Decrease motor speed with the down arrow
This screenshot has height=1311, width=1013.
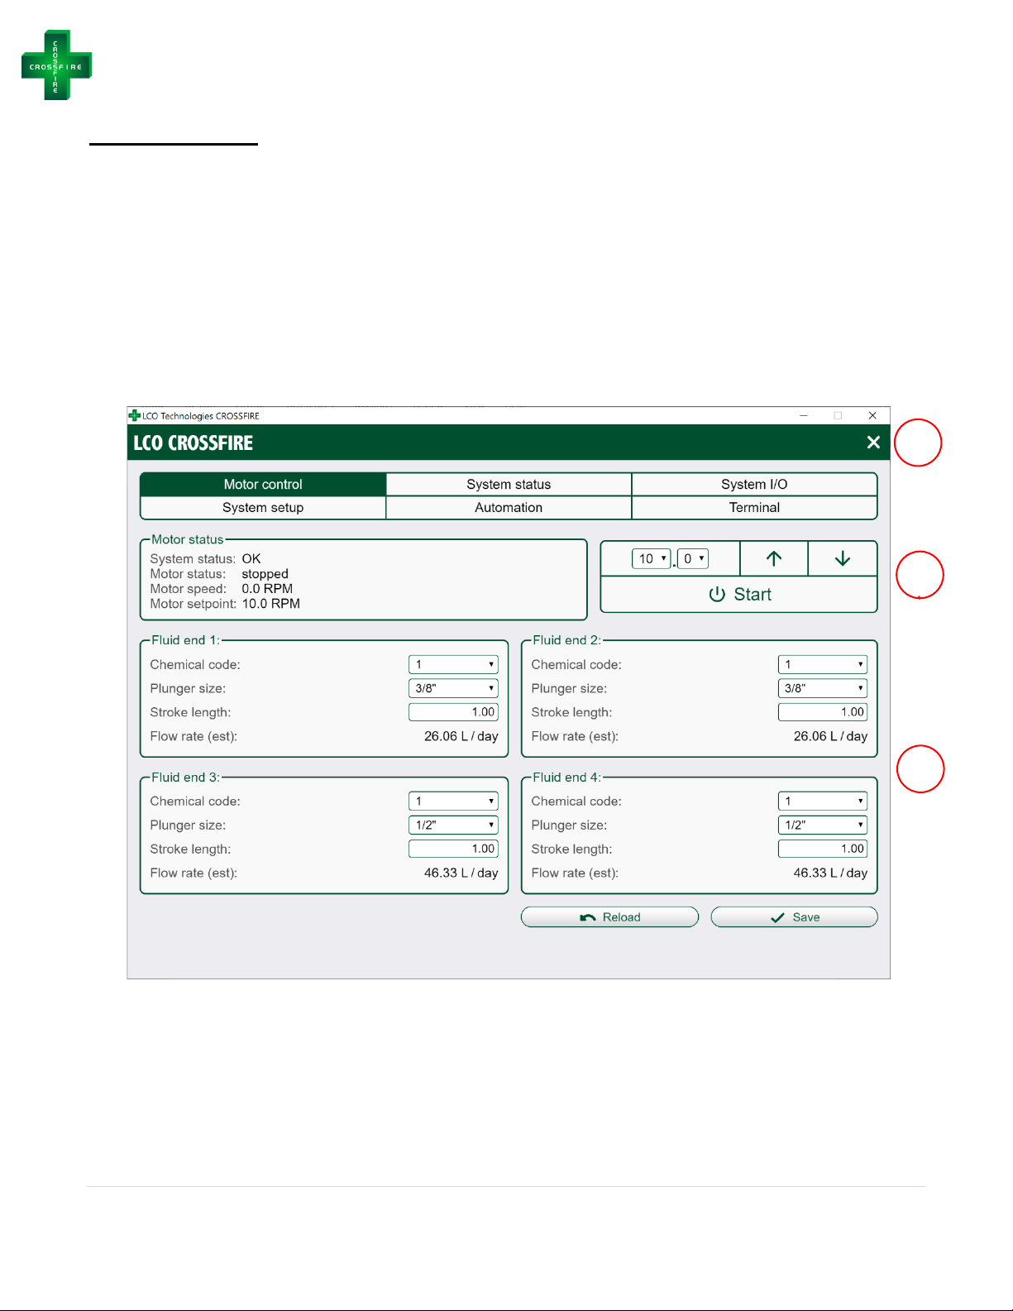coord(843,559)
